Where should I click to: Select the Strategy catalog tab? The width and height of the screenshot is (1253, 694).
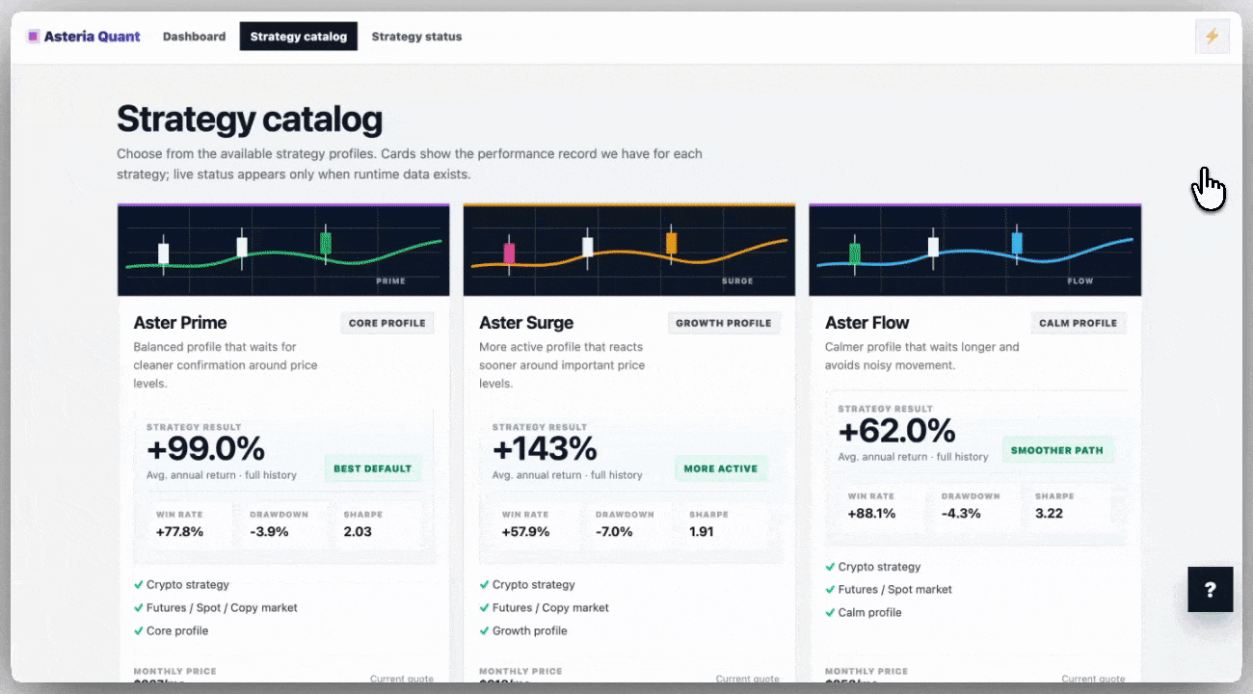point(299,37)
